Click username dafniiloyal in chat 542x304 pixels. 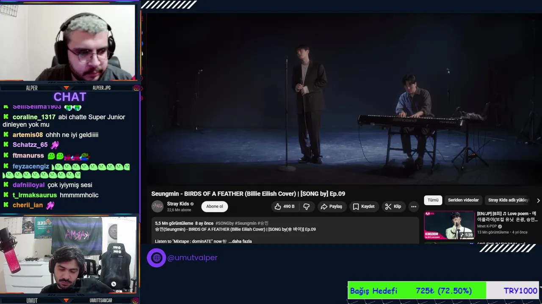click(28, 185)
